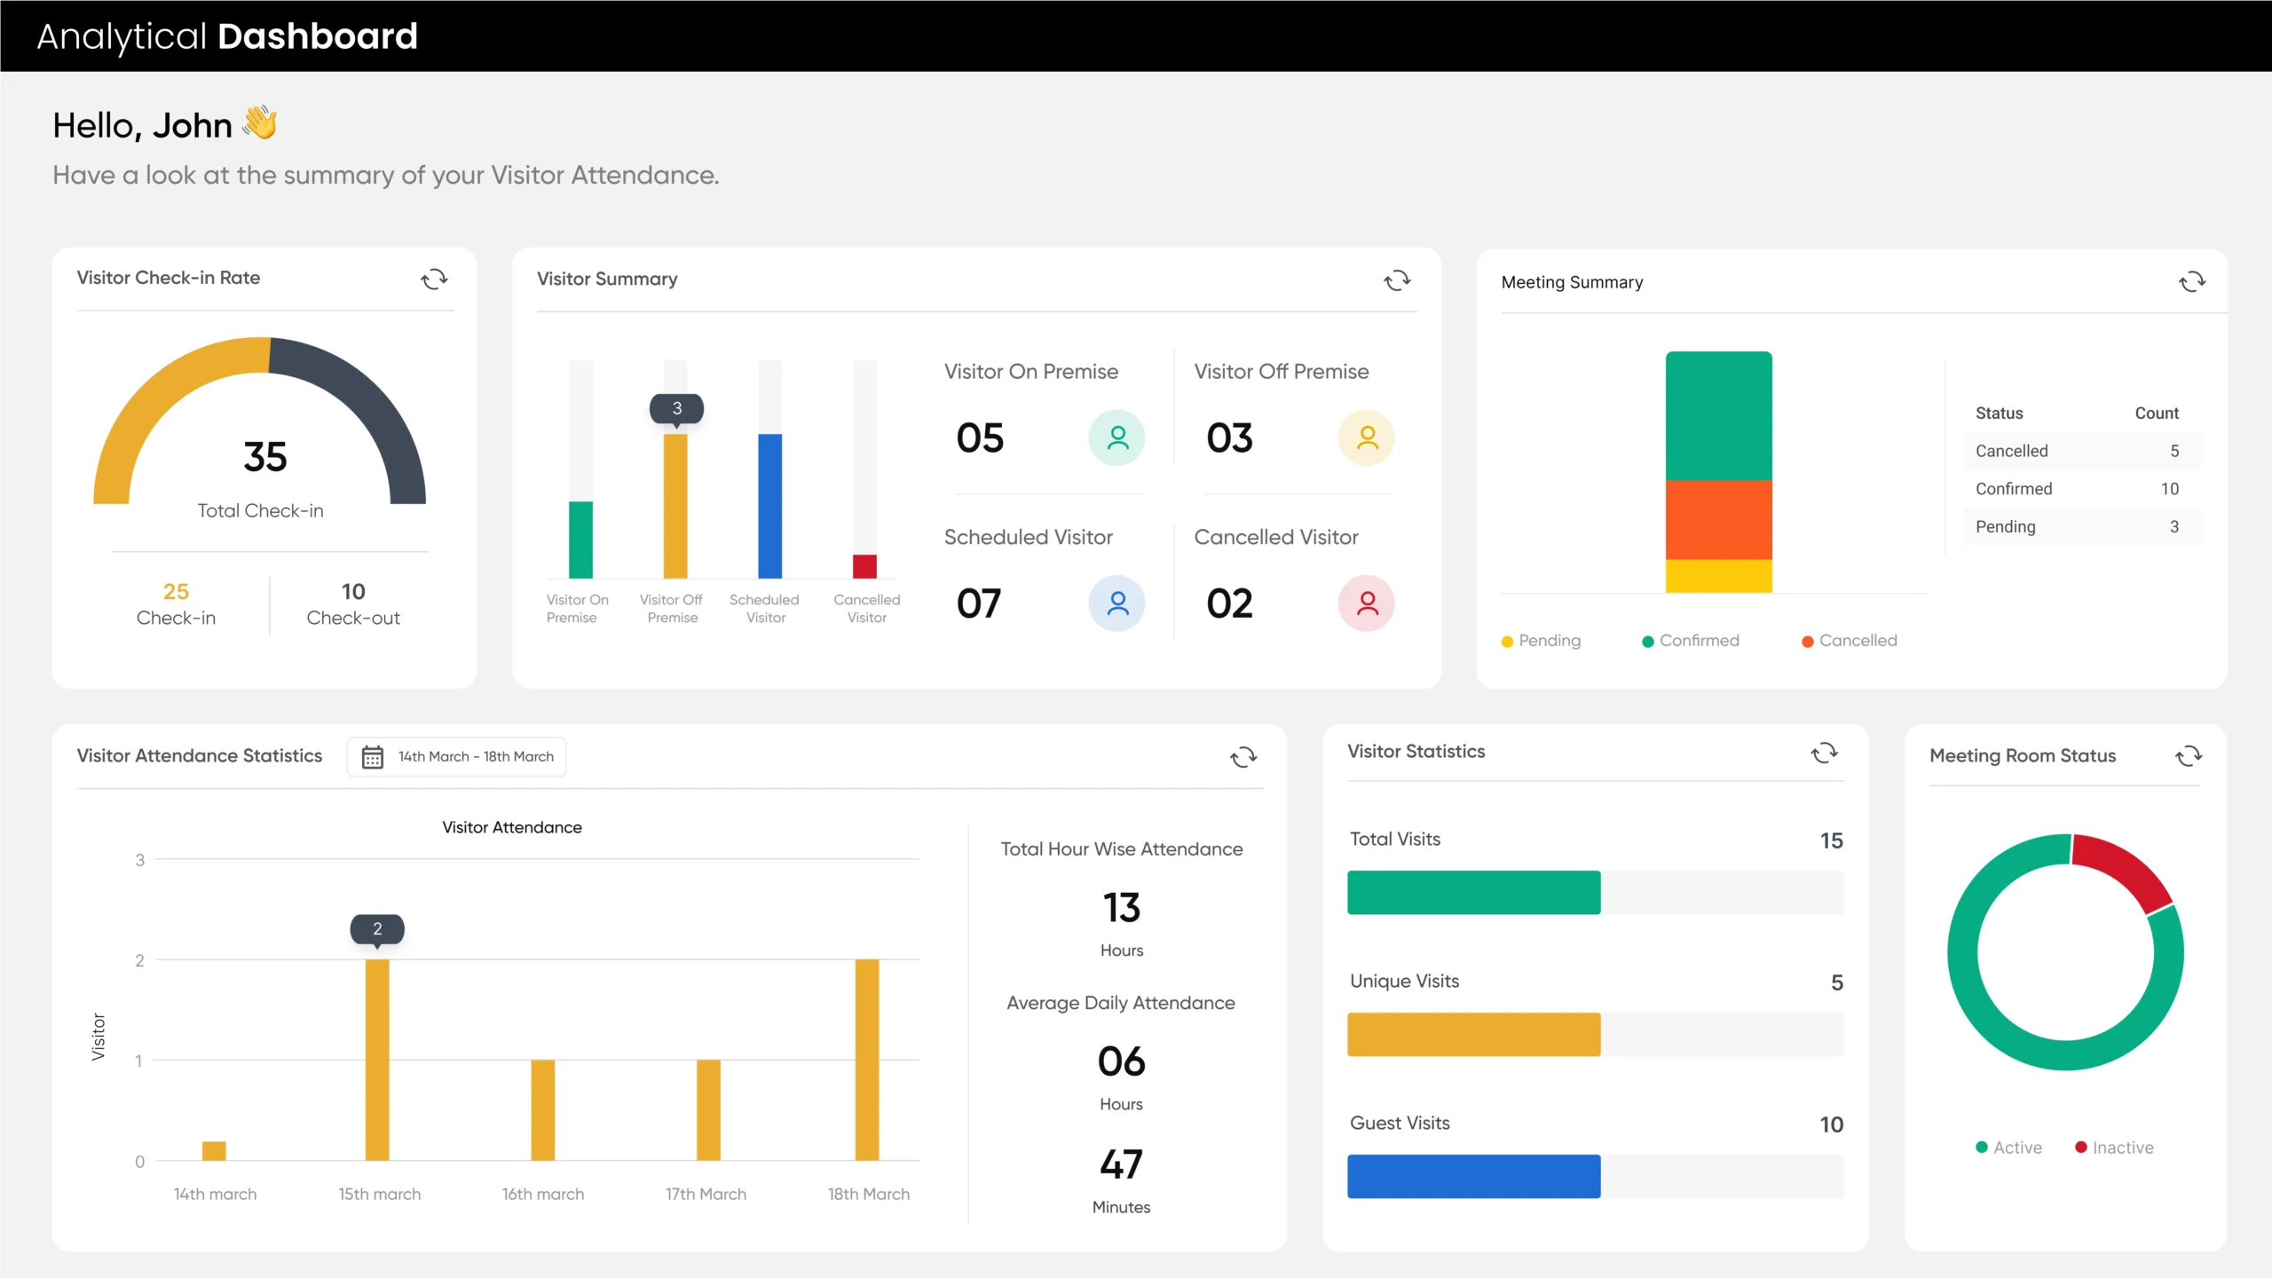Viewport: 2272px width, 1278px height.
Task: Select the blue Scheduled Visitor user icon
Action: [1116, 603]
